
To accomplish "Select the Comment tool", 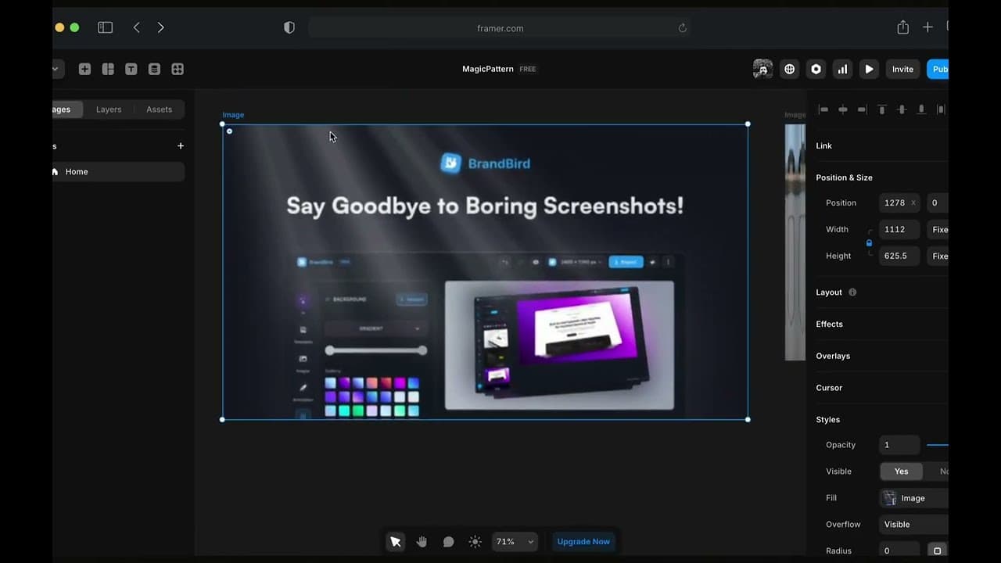I will [x=448, y=541].
